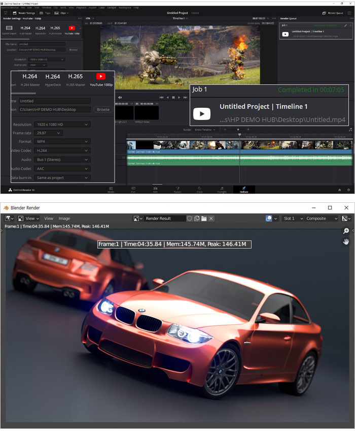This screenshot has width=355, height=431.
Task: Browse image to link in Blender header
Action: pos(138,218)
